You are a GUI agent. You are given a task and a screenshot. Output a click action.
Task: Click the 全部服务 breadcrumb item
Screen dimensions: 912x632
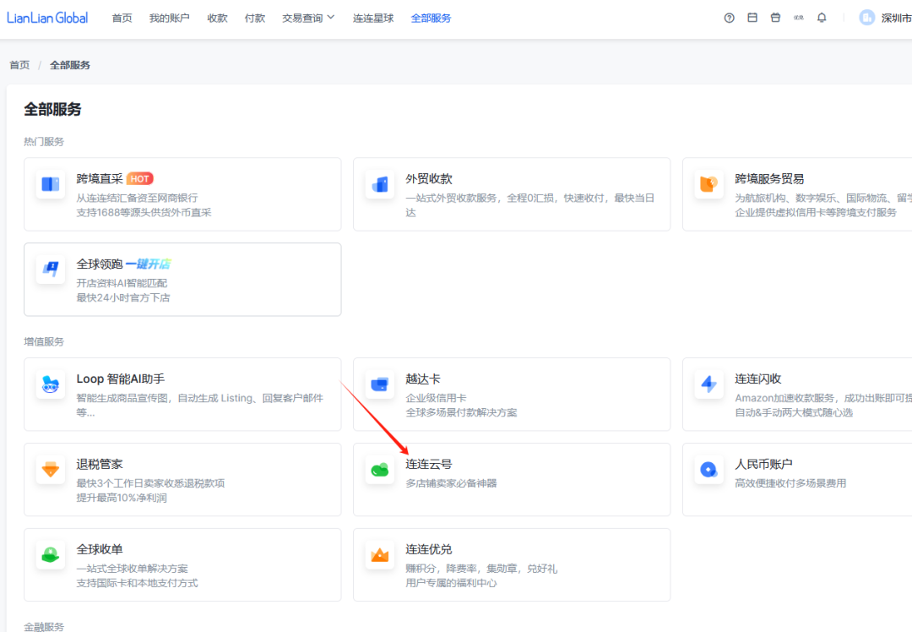pyautogui.click(x=70, y=65)
